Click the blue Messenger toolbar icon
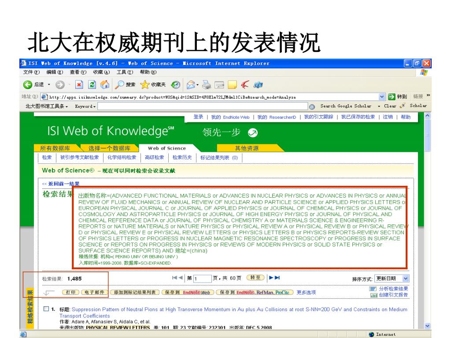This screenshot has height=338, width=451. tap(258, 84)
